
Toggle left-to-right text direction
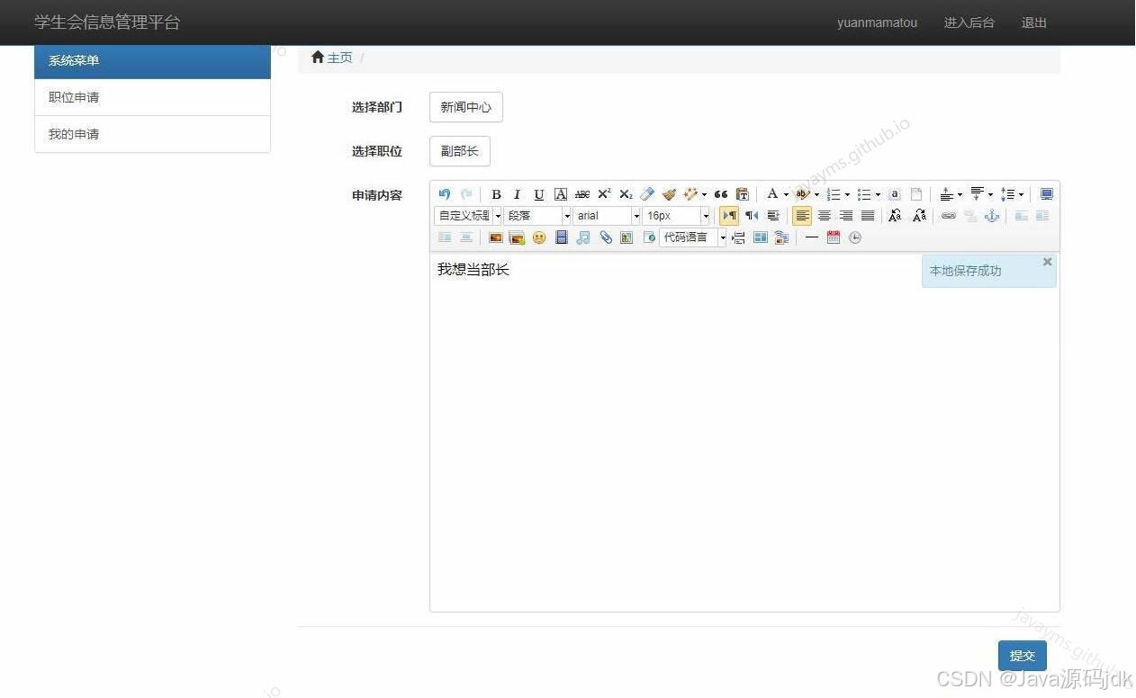pos(729,216)
